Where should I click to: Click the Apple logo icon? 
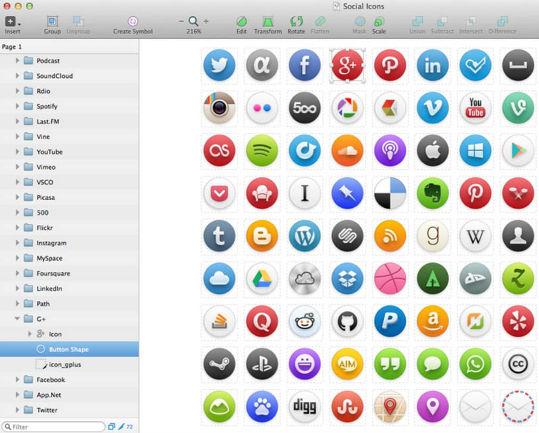tap(432, 150)
